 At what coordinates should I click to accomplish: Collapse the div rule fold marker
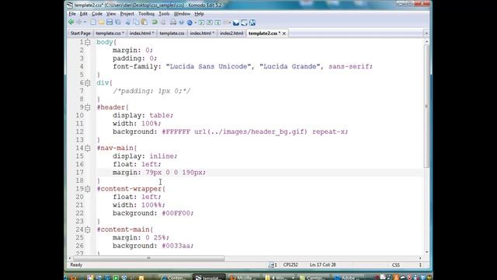[x=88, y=83]
